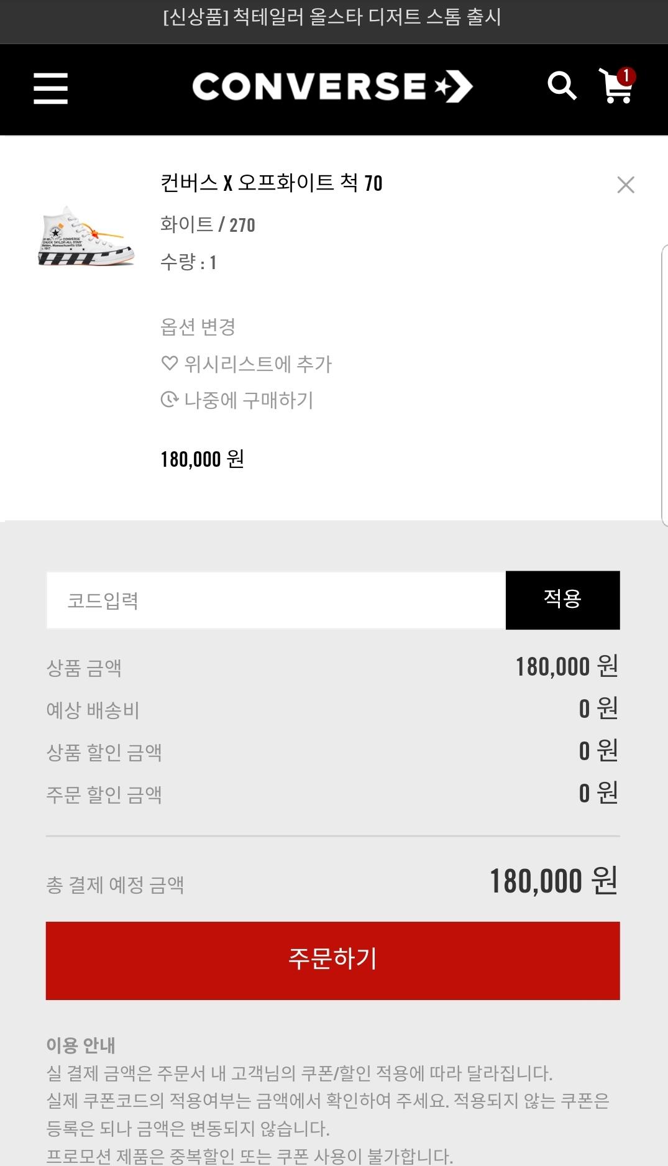Click the 180,000 원 item price

pos(202,459)
